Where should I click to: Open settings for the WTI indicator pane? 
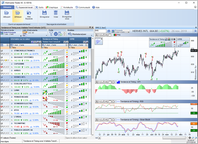97,82
